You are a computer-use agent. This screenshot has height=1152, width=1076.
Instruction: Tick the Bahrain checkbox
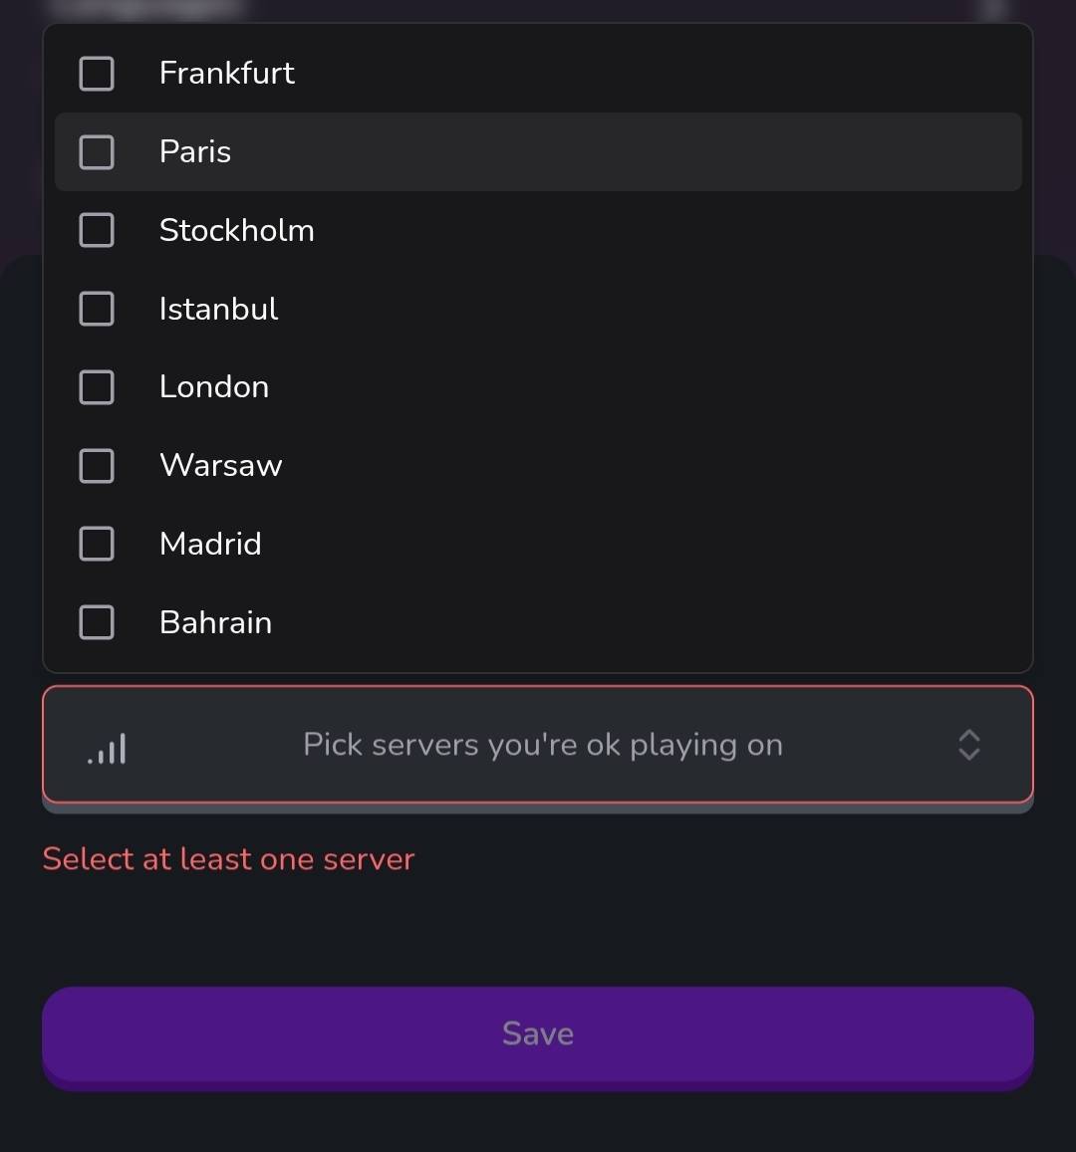coord(97,622)
